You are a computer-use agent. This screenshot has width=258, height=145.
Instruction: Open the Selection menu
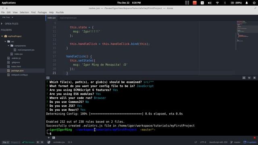[24, 12]
